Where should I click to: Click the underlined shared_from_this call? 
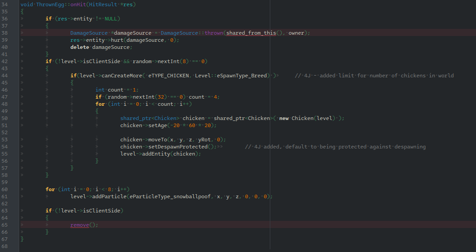251,33
